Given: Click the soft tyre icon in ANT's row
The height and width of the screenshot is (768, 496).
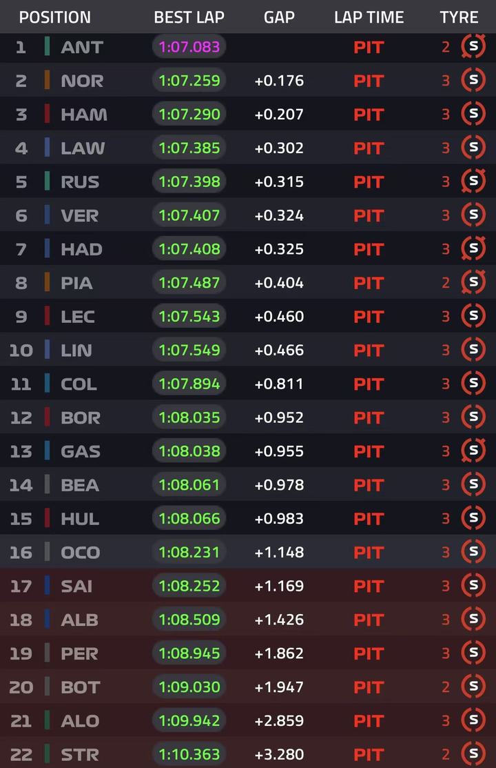Looking at the screenshot, I should pyautogui.click(x=473, y=46).
